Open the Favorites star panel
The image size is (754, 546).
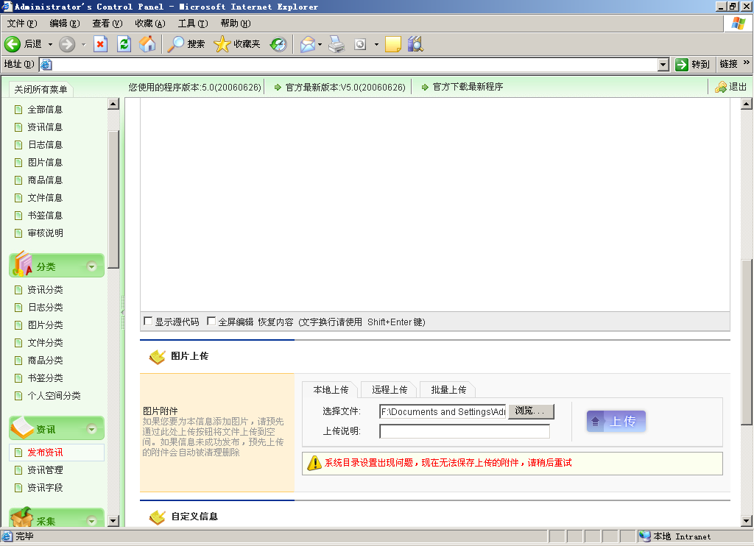[x=222, y=44]
